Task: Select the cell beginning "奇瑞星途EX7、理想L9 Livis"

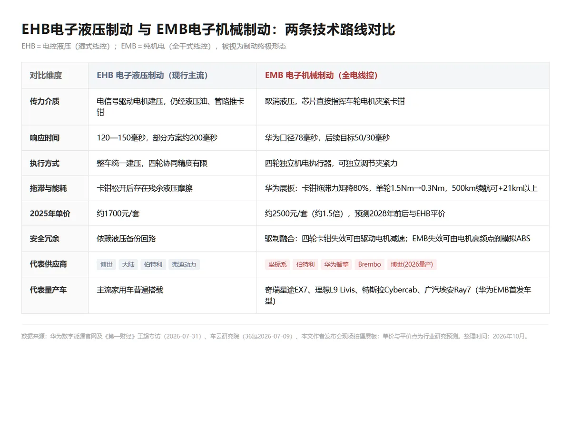Action: [403, 295]
